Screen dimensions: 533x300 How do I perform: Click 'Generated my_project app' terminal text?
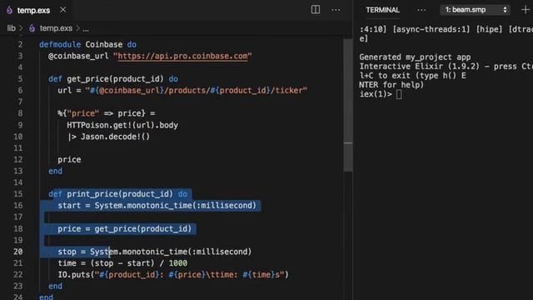point(415,57)
